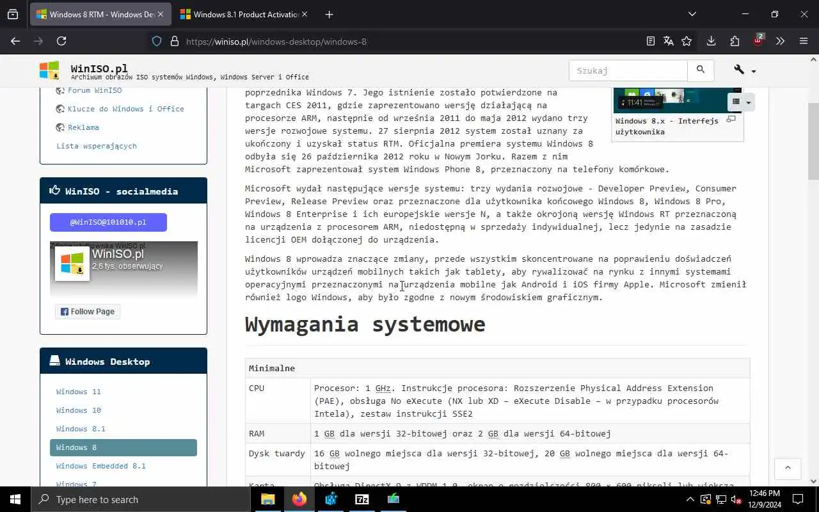
Task: Open 7-Zip from the taskbar
Action: [362, 499]
